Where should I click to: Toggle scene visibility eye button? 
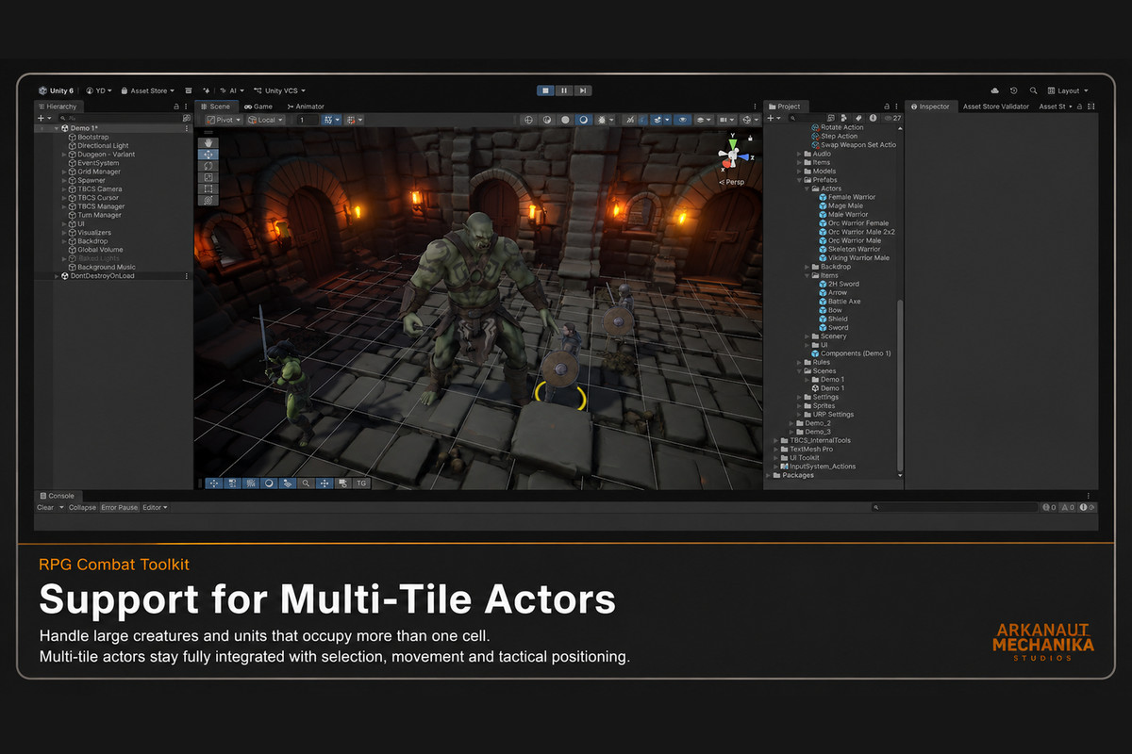(683, 120)
